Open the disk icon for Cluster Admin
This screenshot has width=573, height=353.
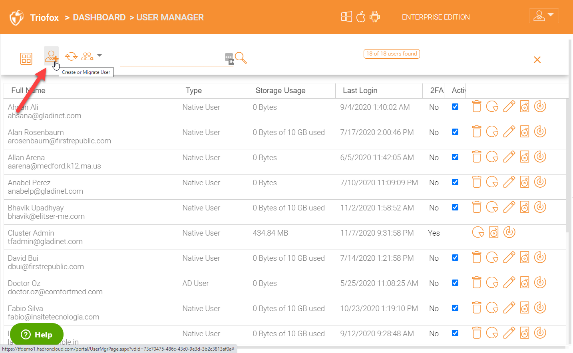point(494,232)
